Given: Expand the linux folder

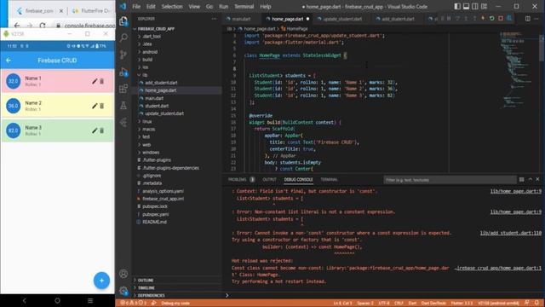Looking at the screenshot, I should tap(147, 121).
